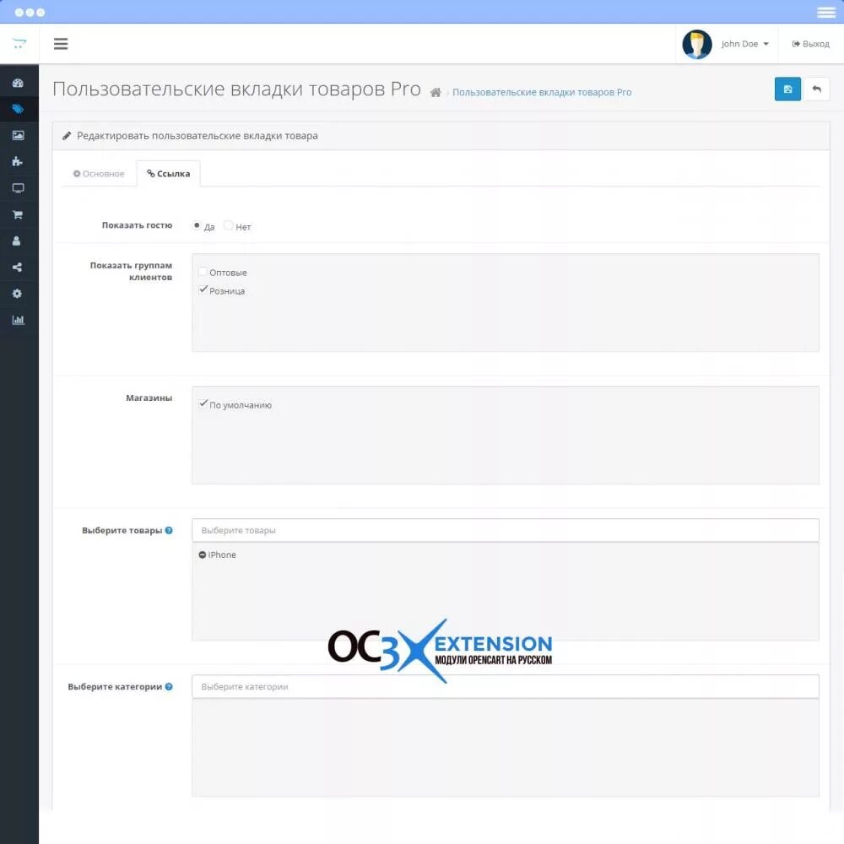Open browser menu icon in title bar
This screenshot has width=844, height=844.
click(825, 13)
